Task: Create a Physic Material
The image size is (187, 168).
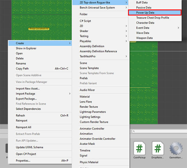Action: tap(100, 162)
